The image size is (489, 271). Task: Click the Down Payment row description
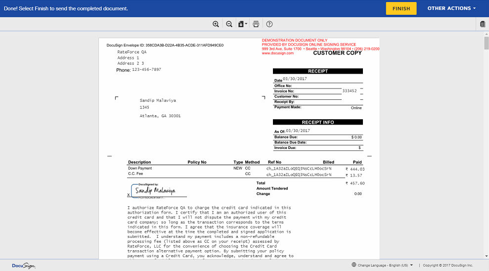pyautogui.click(x=140, y=168)
